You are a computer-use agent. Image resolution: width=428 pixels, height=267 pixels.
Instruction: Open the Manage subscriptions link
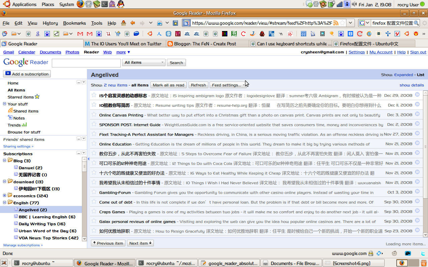click(23, 245)
